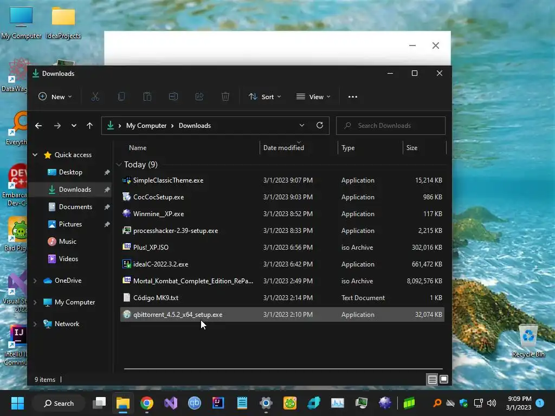Select CocCocSetup.exe file

pos(282,197)
